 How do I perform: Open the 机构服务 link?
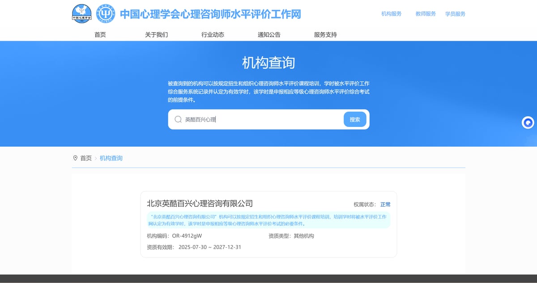click(392, 14)
